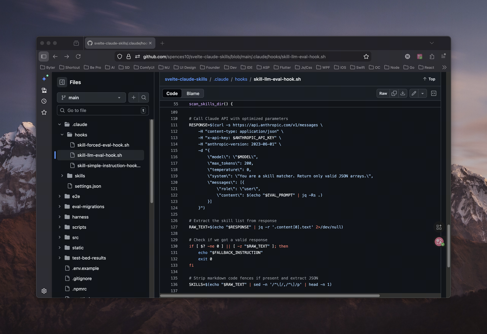Add a file with plus button
Screen dimensions: 487x334
134,98
